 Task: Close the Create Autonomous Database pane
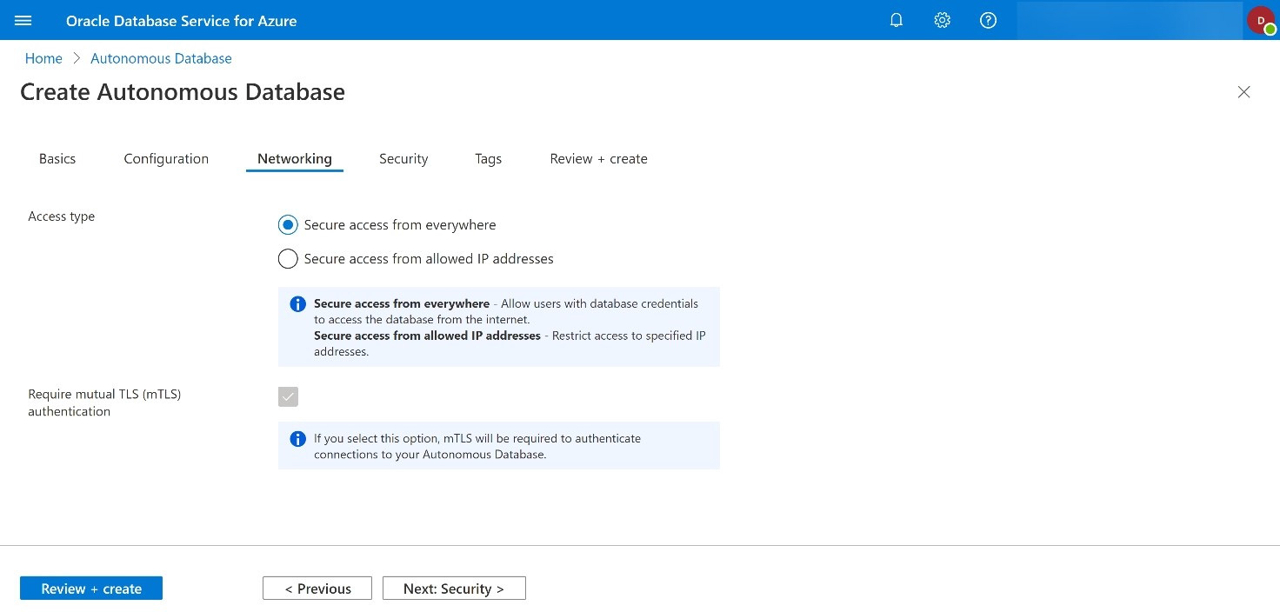point(1244,92)
